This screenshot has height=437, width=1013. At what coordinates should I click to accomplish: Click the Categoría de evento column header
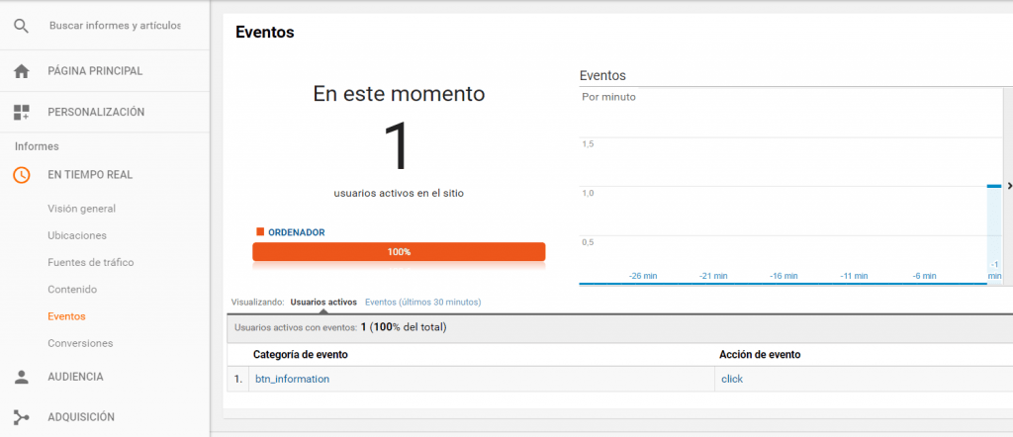[x=301, y=355]
